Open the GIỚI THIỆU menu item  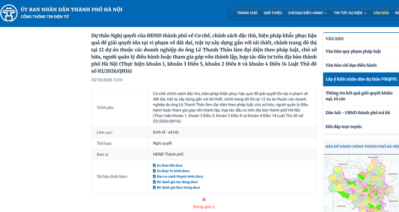pos(273,13)
